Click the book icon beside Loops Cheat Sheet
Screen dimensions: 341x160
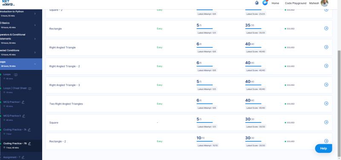[x=29, y=88]
